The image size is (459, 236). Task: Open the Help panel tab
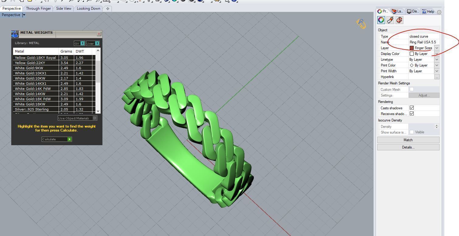[428, 11]
